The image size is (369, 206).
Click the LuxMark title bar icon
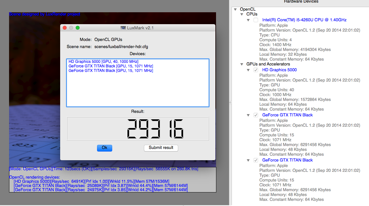[123, 28]
